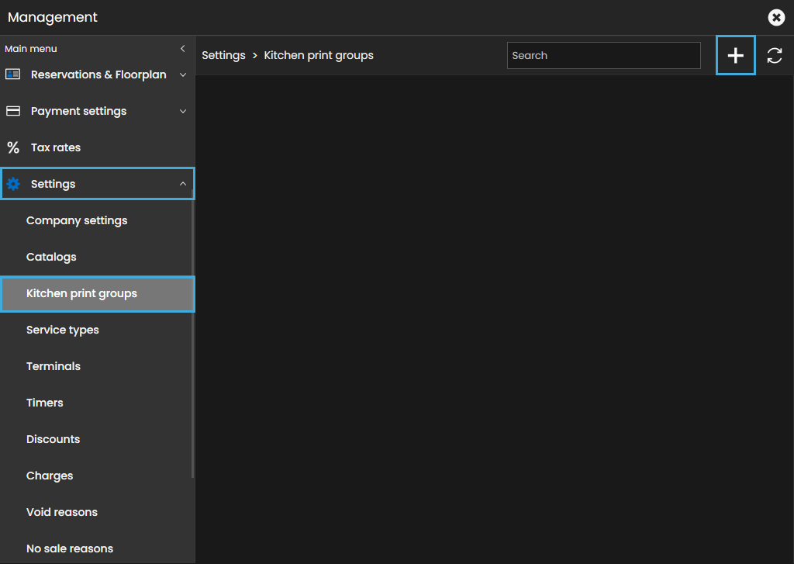Viewport: 794px width, 564px height.
Task: Click the Reservations & Floorplan icon
Action: [13, 74]
